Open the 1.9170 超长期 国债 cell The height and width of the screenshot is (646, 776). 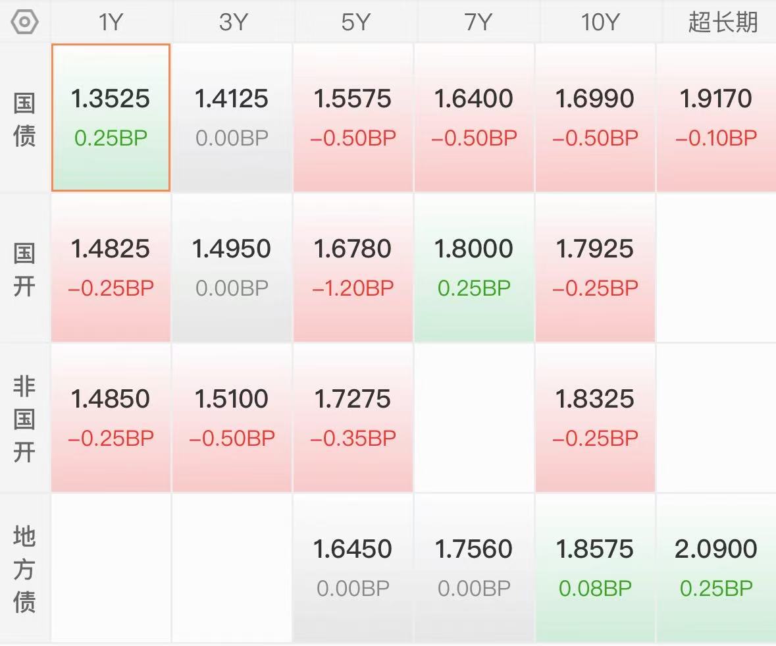pyautogui.click(x=716, y=118)
